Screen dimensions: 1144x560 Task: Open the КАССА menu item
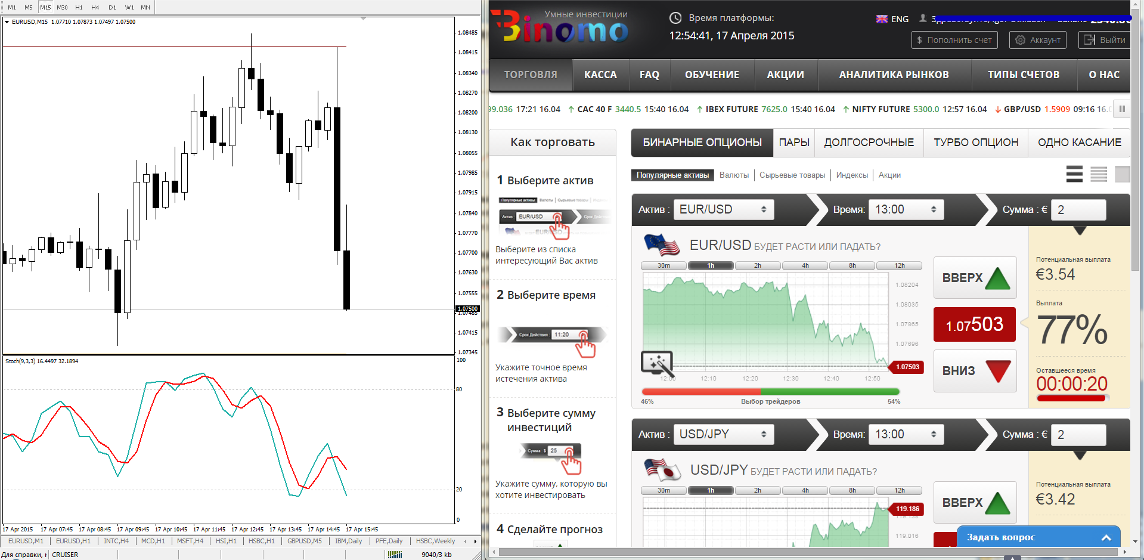pyautogui.click(x=600, y=75)
